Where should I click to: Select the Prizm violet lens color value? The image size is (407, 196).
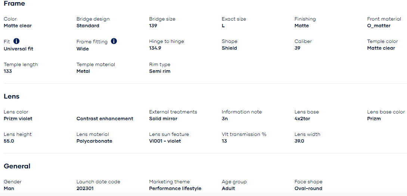click(x=18, y=119)
